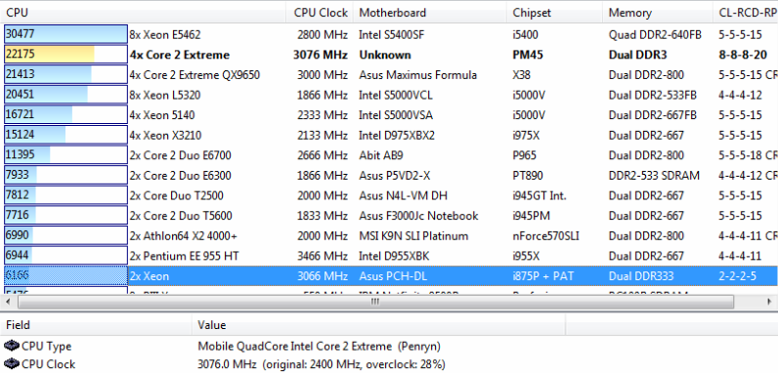Image resolution: width=778 pixels, height=373 pixels.
Task: Click the CPU Clock chip icon
Action: pos(11,364)
